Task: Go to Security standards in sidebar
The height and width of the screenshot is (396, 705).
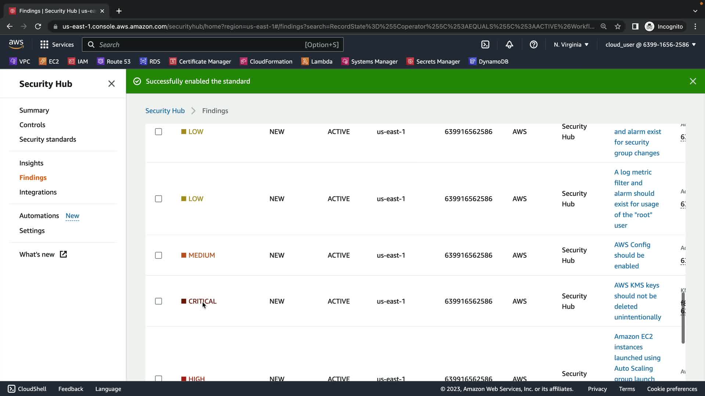Action: [48, 139]
